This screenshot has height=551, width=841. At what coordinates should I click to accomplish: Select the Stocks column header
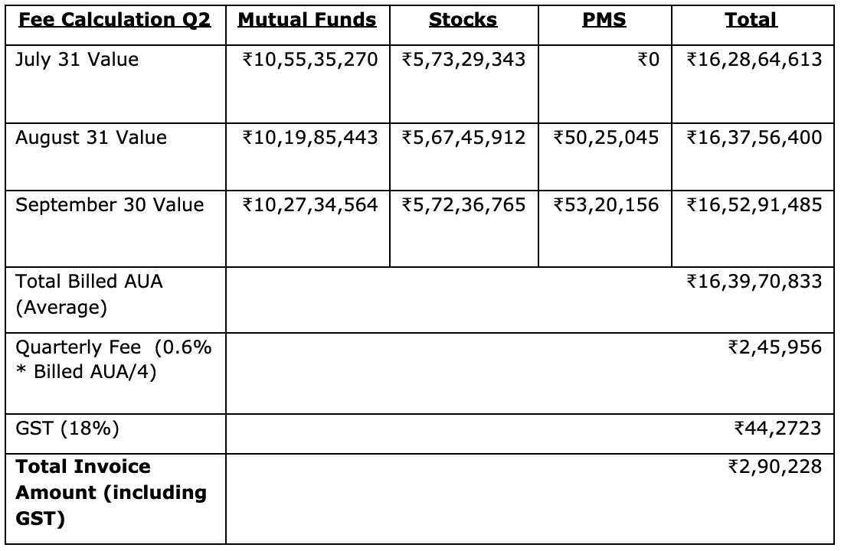pos(463,21)
